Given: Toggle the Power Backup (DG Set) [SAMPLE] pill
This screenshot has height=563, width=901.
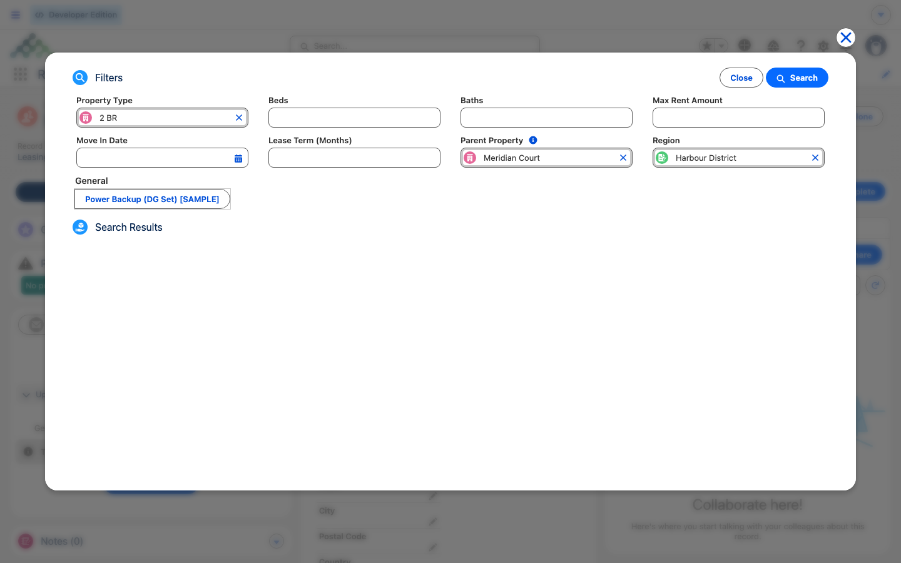Looking at the screenshot, I should pos(152,199).
